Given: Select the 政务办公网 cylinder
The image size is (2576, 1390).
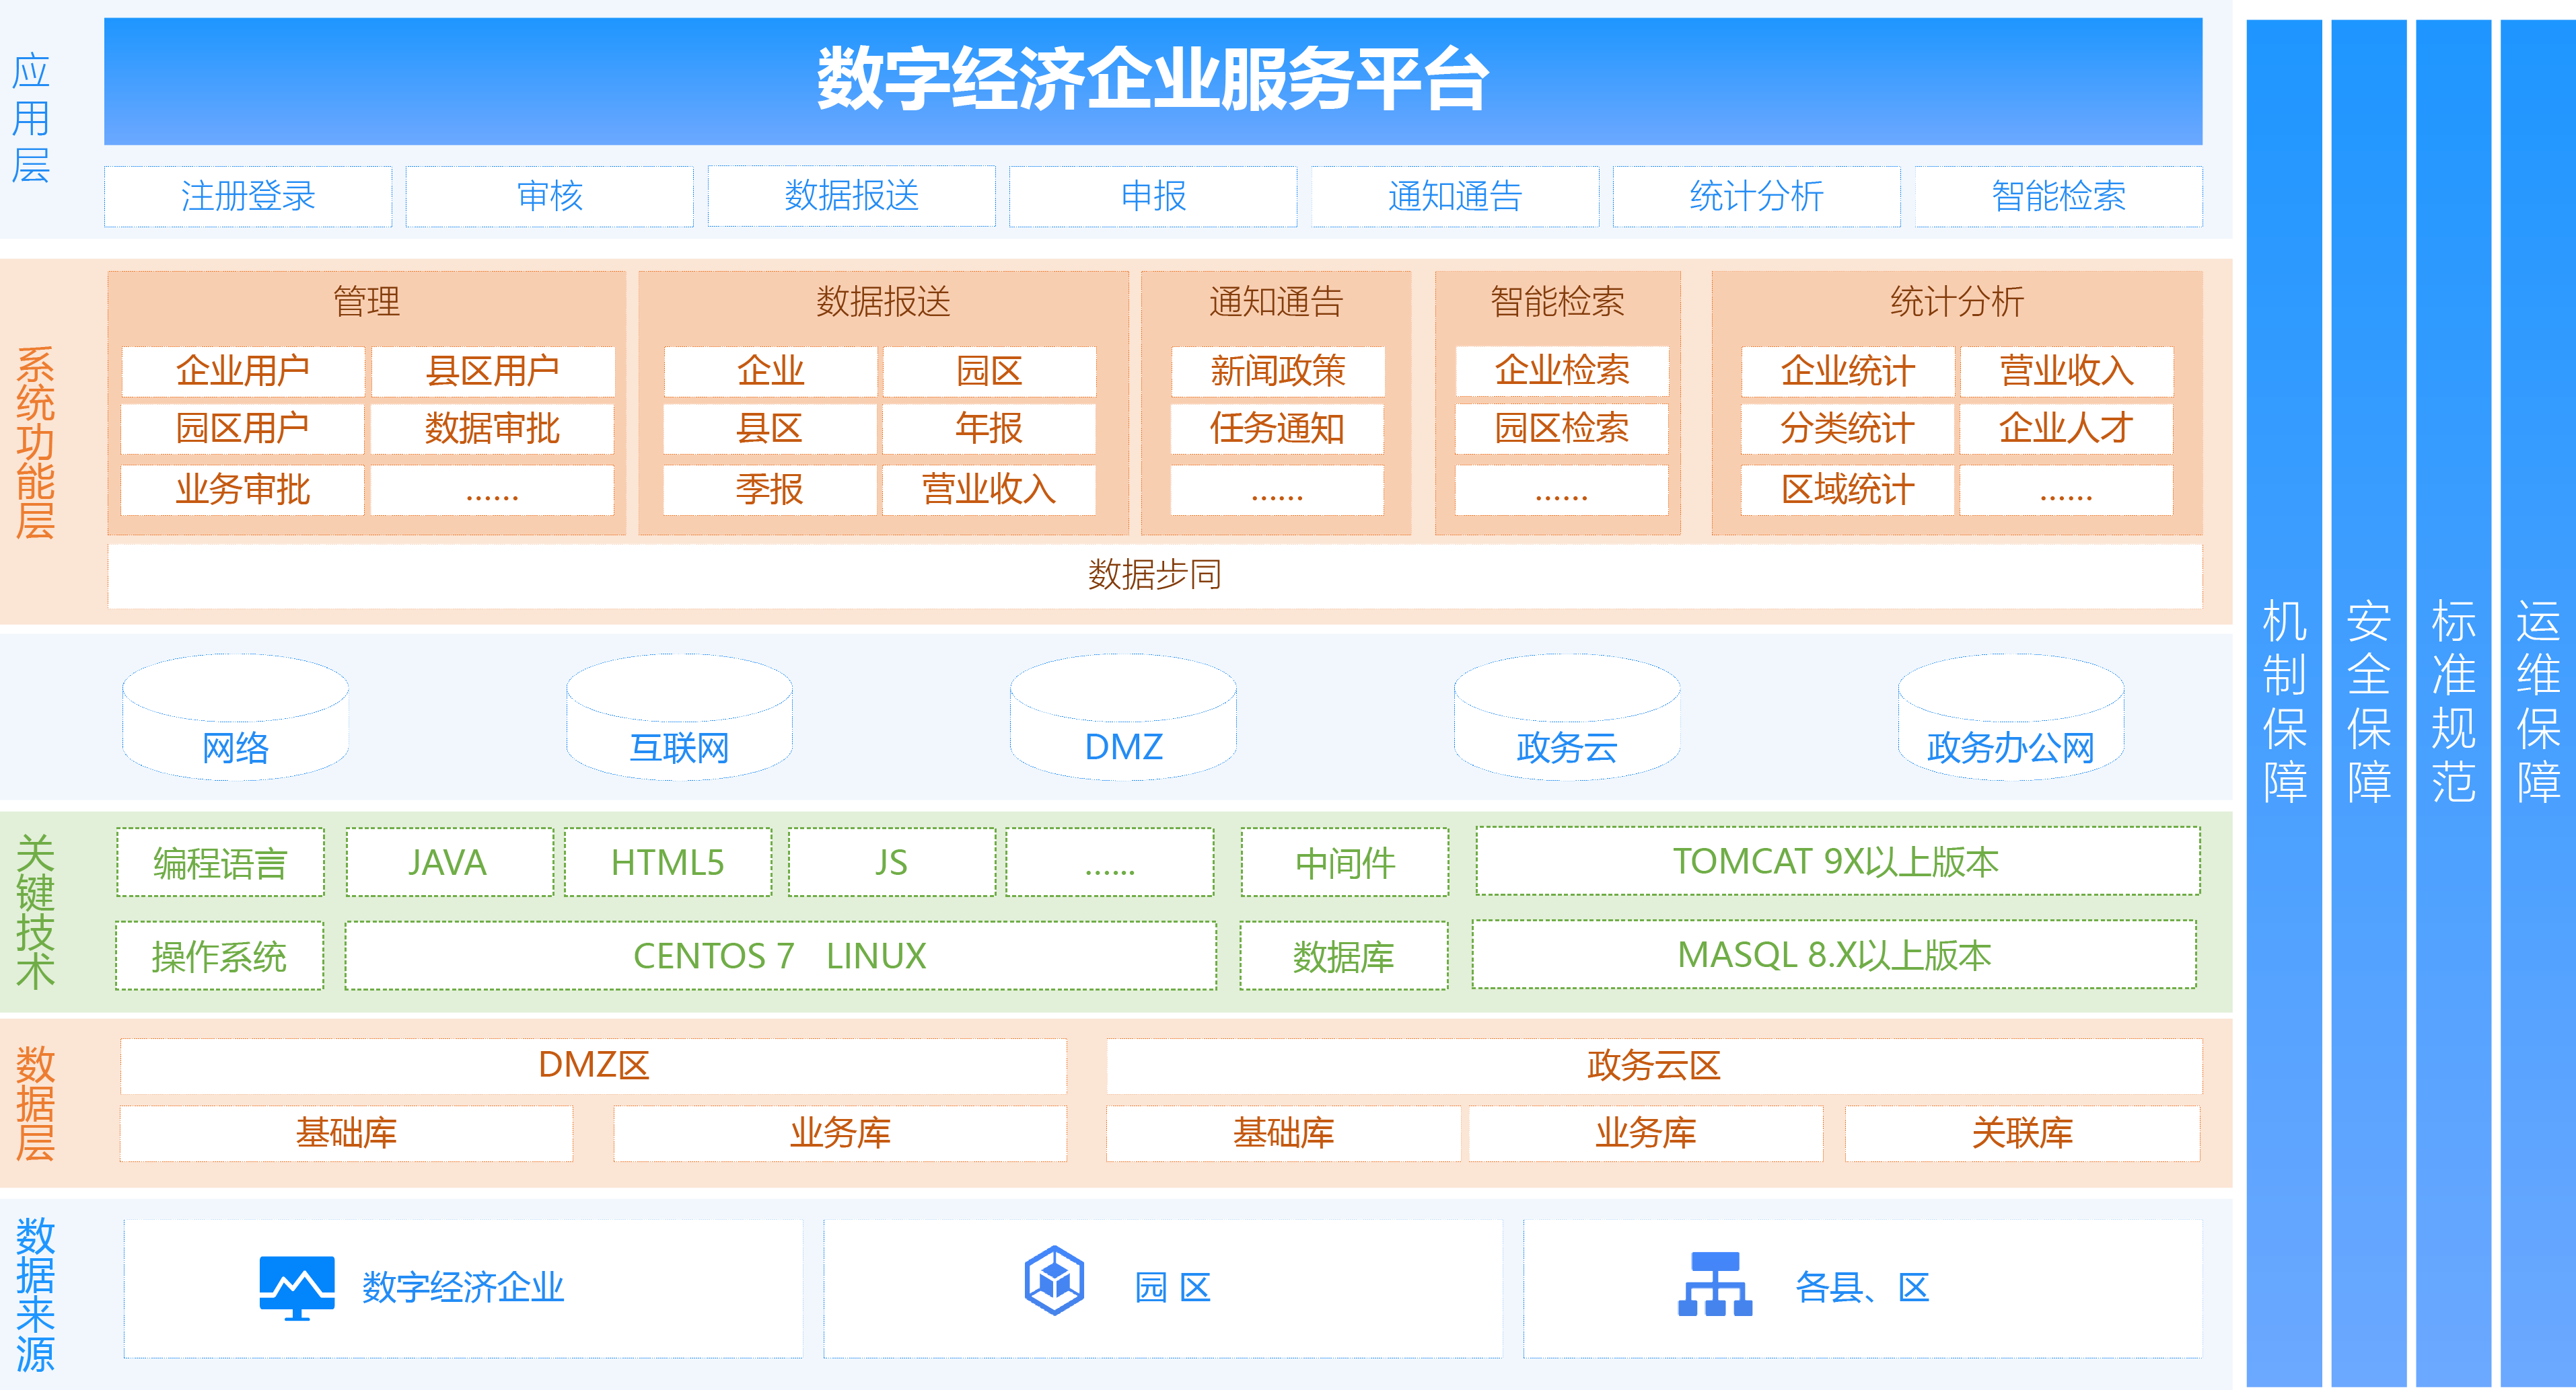Looking at the screenshot, I should coord(2010,718).
